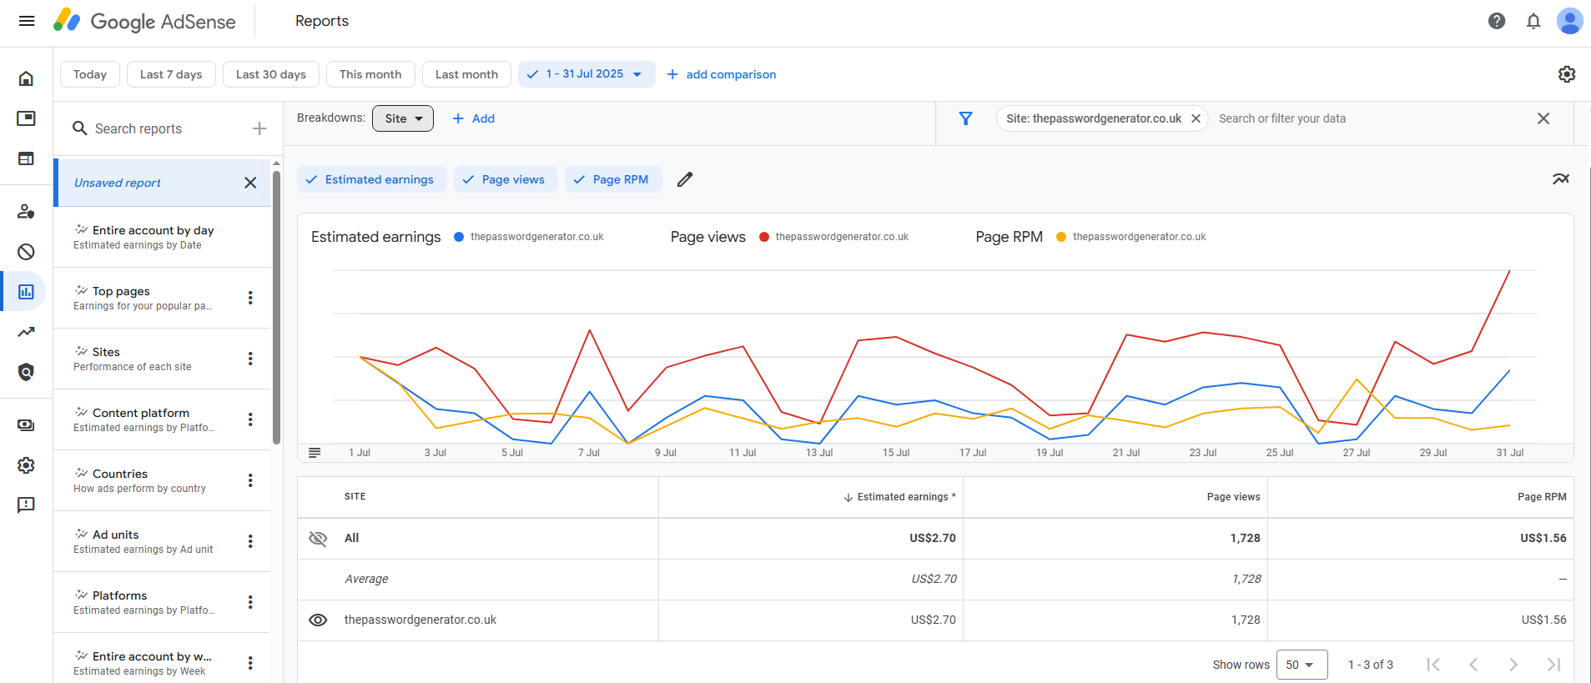Open Policy center shield icon

[26, 372]
